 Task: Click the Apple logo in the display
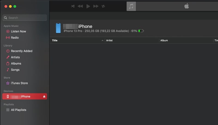(187, 6)
